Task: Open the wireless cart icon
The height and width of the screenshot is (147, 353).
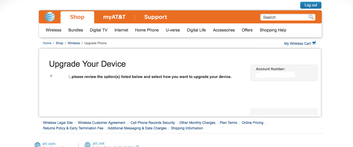Action: tap(314, 43)
